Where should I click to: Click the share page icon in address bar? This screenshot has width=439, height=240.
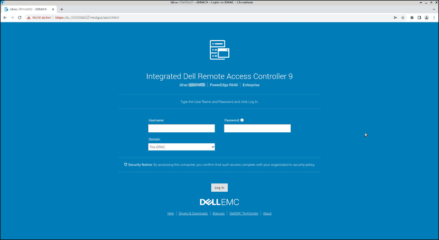click(x=395, y=18)
